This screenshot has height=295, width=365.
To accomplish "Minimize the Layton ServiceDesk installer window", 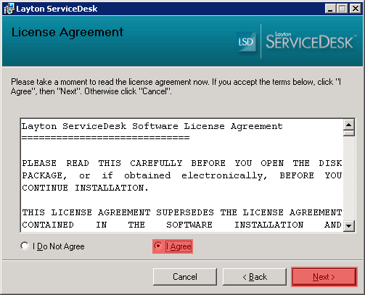I will (330, 9).
